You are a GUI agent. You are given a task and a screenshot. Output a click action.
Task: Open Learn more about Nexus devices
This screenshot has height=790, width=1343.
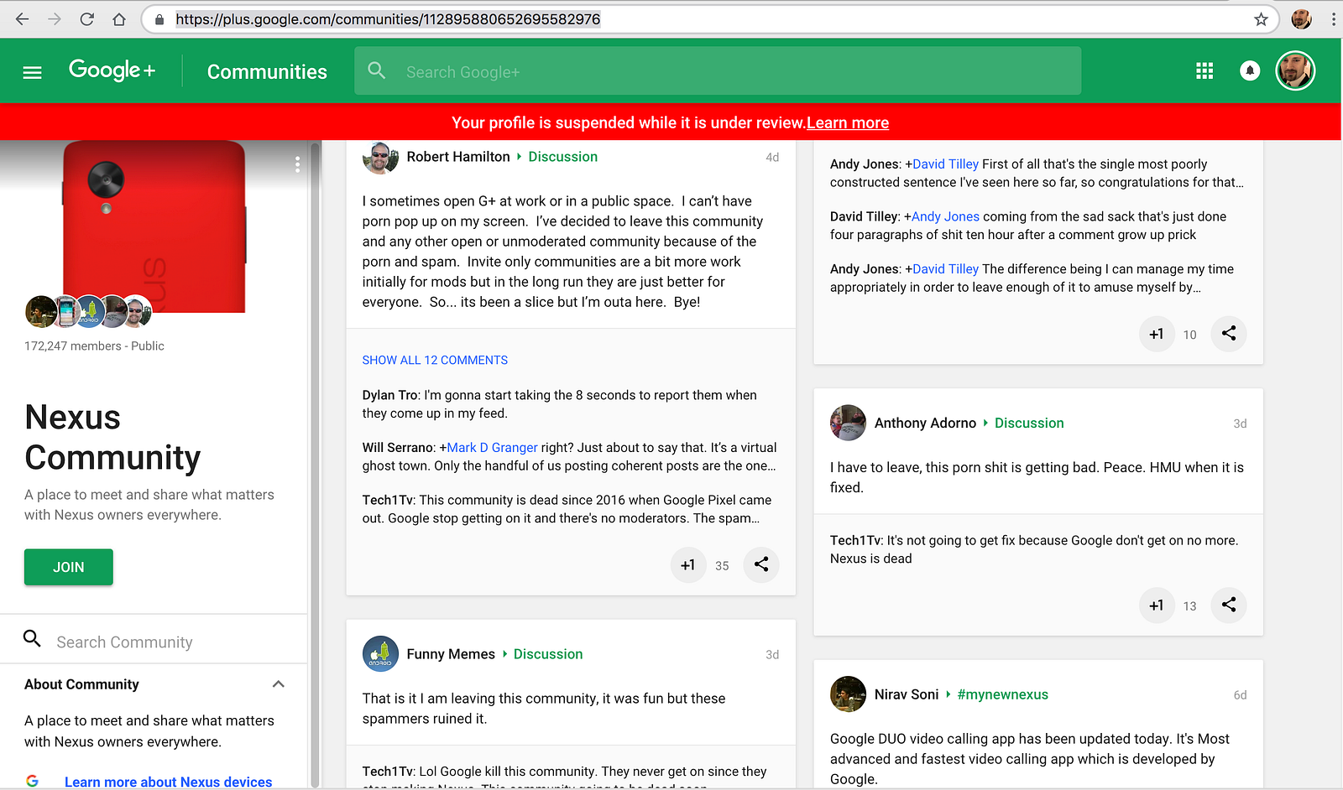click(168, 782)
